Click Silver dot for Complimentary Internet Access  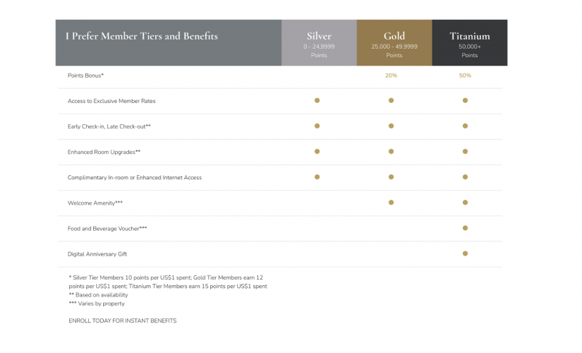click(317, 177)
